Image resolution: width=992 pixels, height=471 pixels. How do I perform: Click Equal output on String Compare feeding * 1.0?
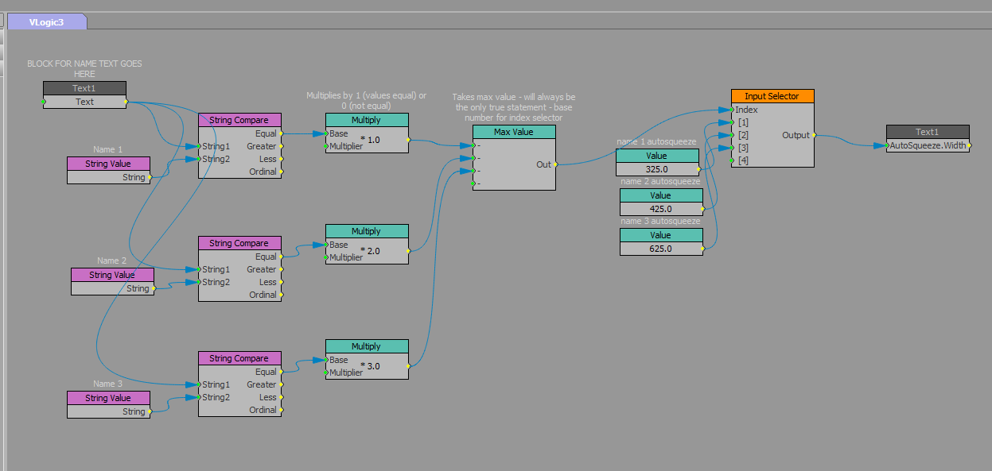point(281,133)
